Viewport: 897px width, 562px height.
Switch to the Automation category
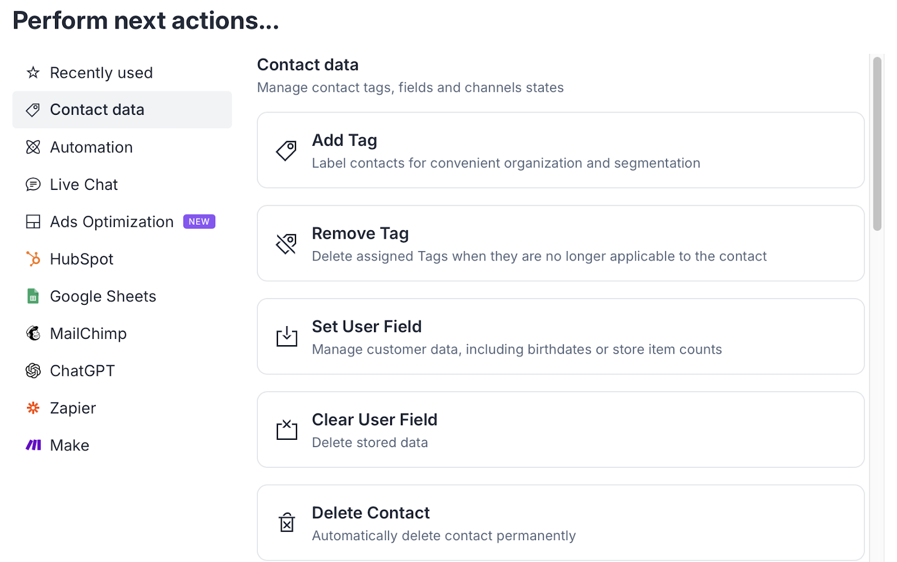pyautogui.click(x=91, y=147)
